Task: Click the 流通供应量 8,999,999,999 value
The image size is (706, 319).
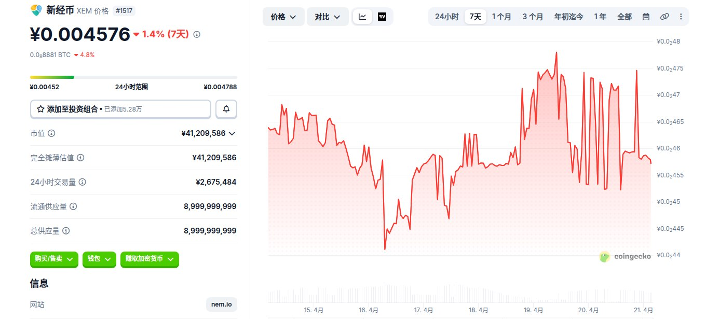Action: click(x=210, y=206)
